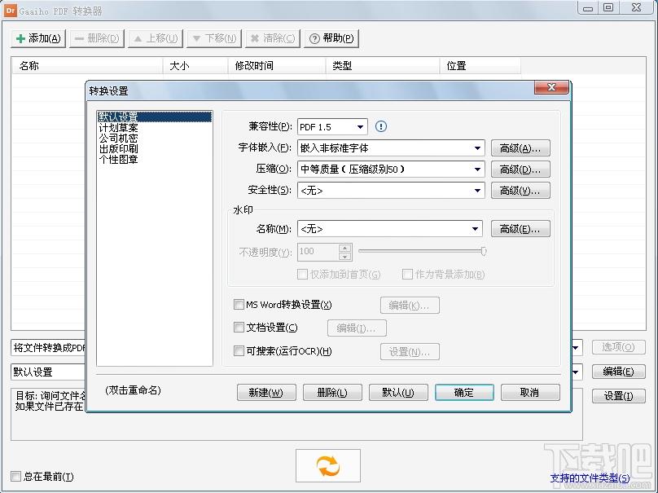658x493 pixels.
Task: Click the 名称 column header
Action: [x=87, y=66]
